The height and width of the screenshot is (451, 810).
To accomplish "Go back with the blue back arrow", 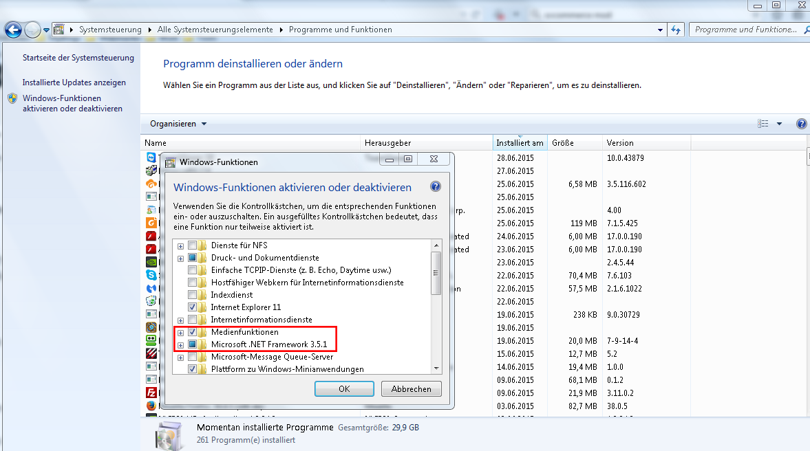I will [14, 30].
